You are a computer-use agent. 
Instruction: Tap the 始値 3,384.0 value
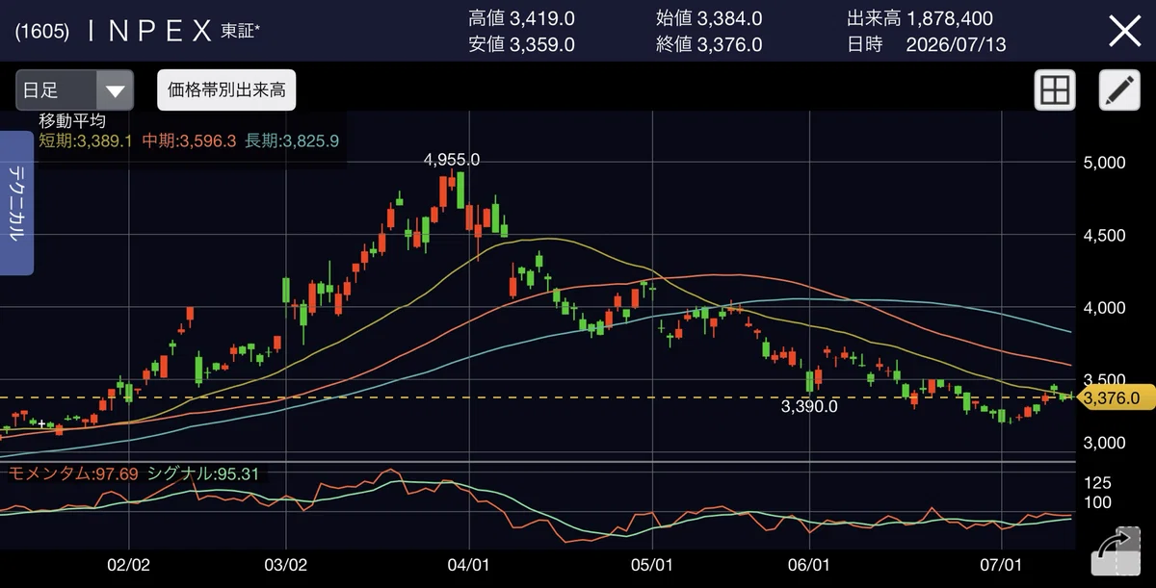tap(709, 19)
